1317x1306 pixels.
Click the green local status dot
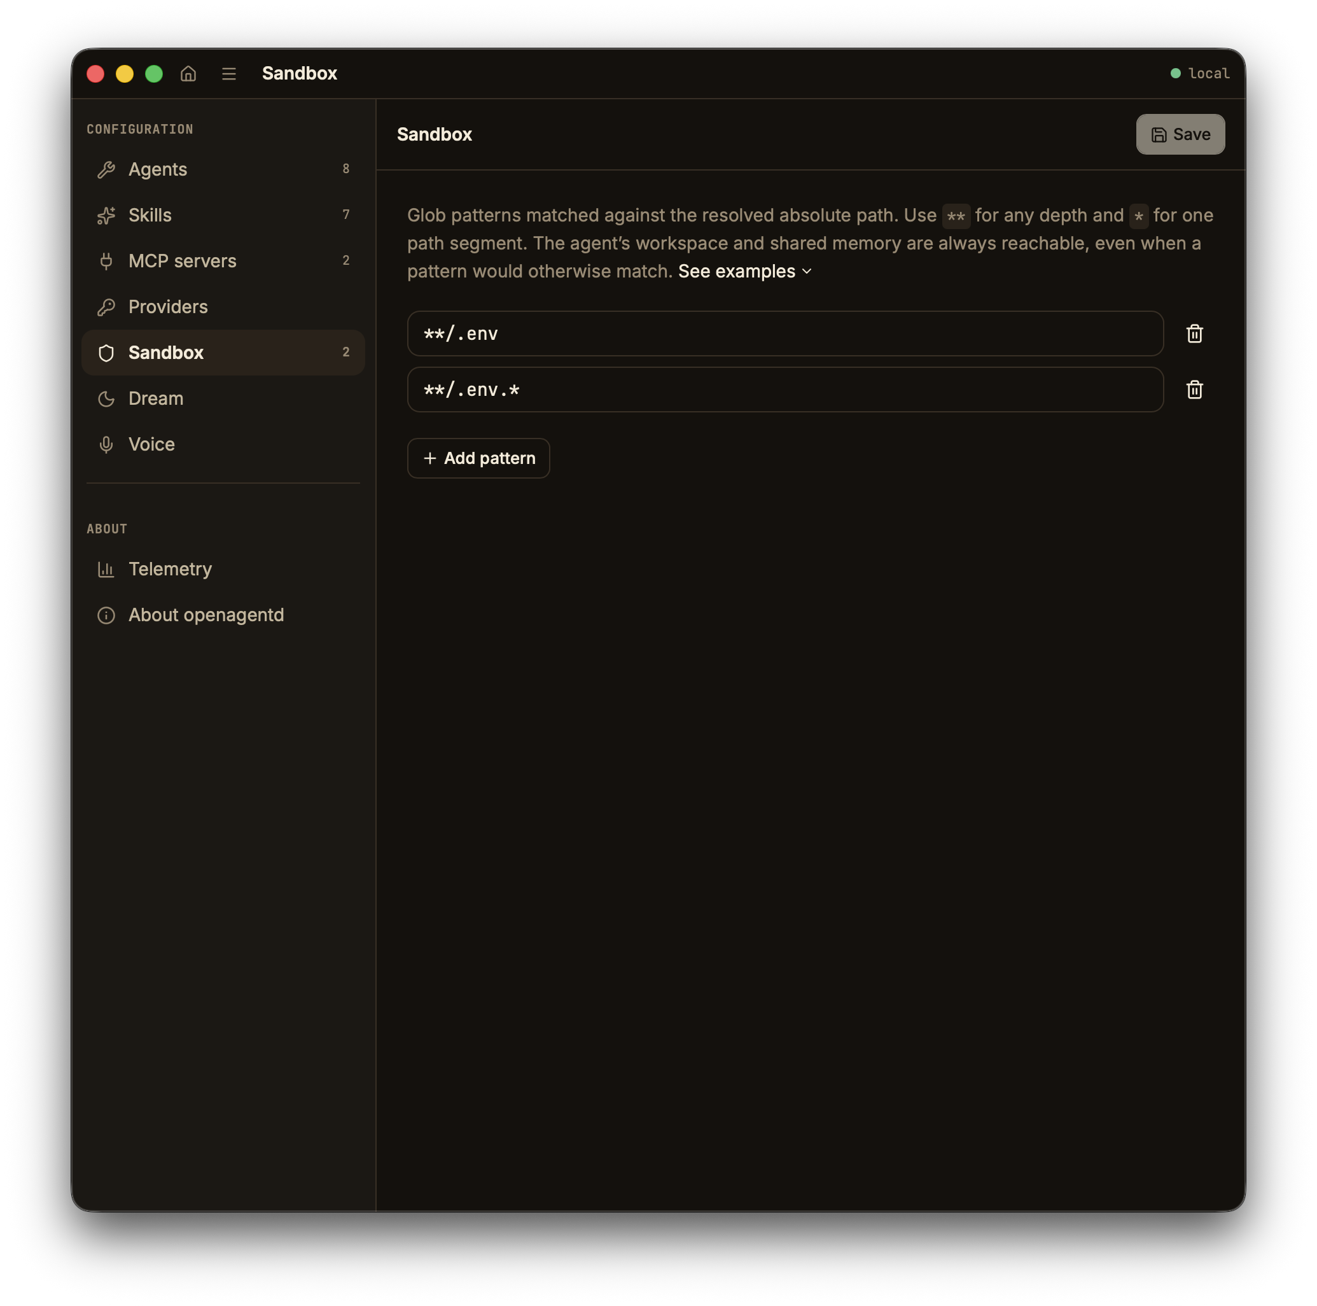1175,73
